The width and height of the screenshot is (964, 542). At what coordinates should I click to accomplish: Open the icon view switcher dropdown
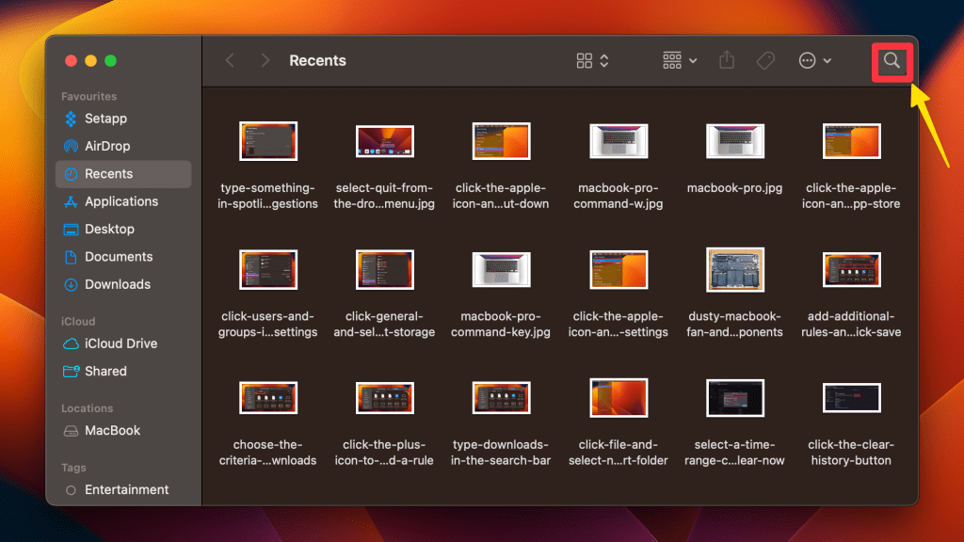[x=592, y=60]
